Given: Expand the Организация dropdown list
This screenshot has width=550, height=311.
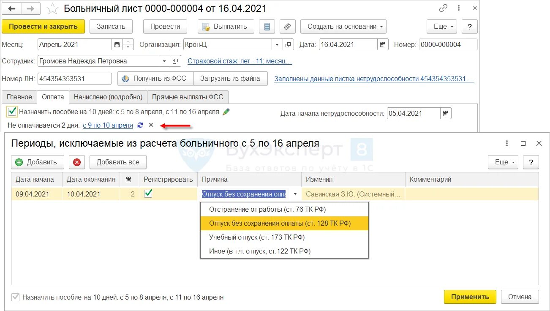Looking at the screenshot, I should (x=277, y=44).
